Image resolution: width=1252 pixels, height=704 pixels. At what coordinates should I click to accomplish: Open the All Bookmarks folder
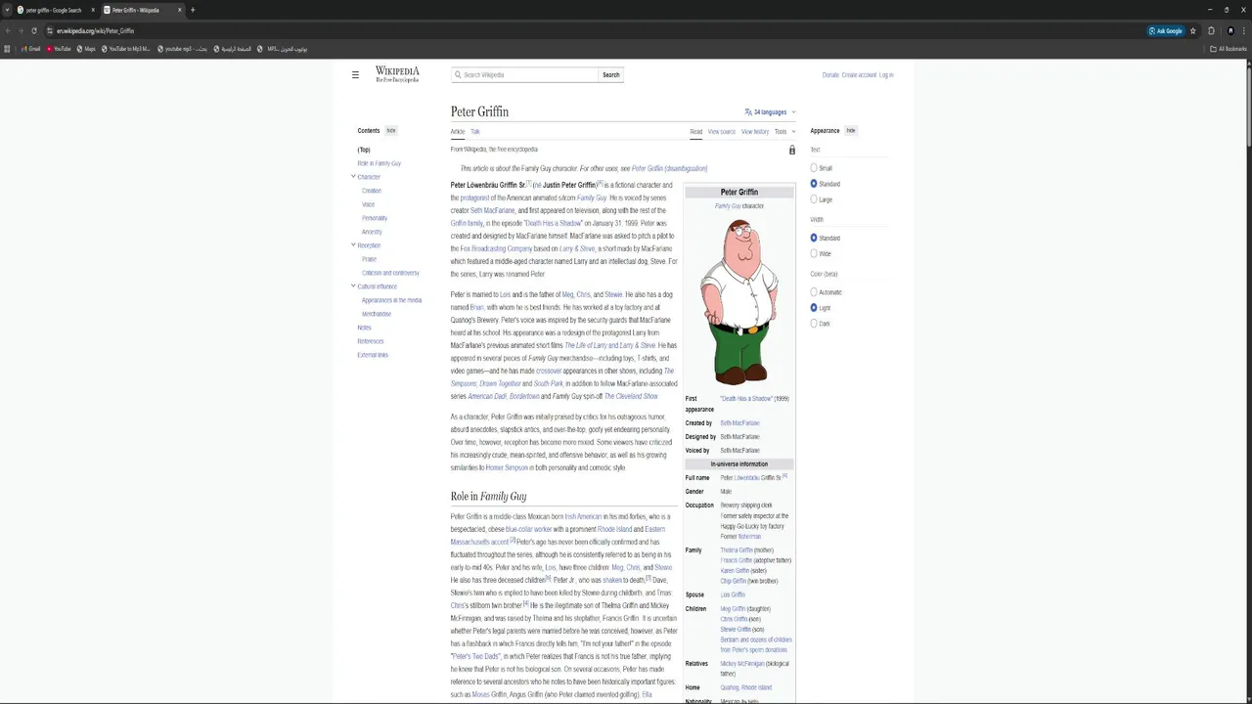[x=1229, y=48]
